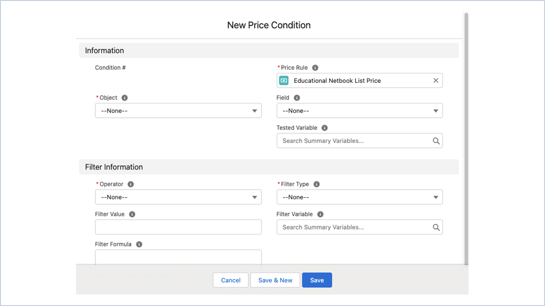Remove the Educational Netbook List Price selection
The height and width of the screenshot is (306, 545).
pos(436,80)
